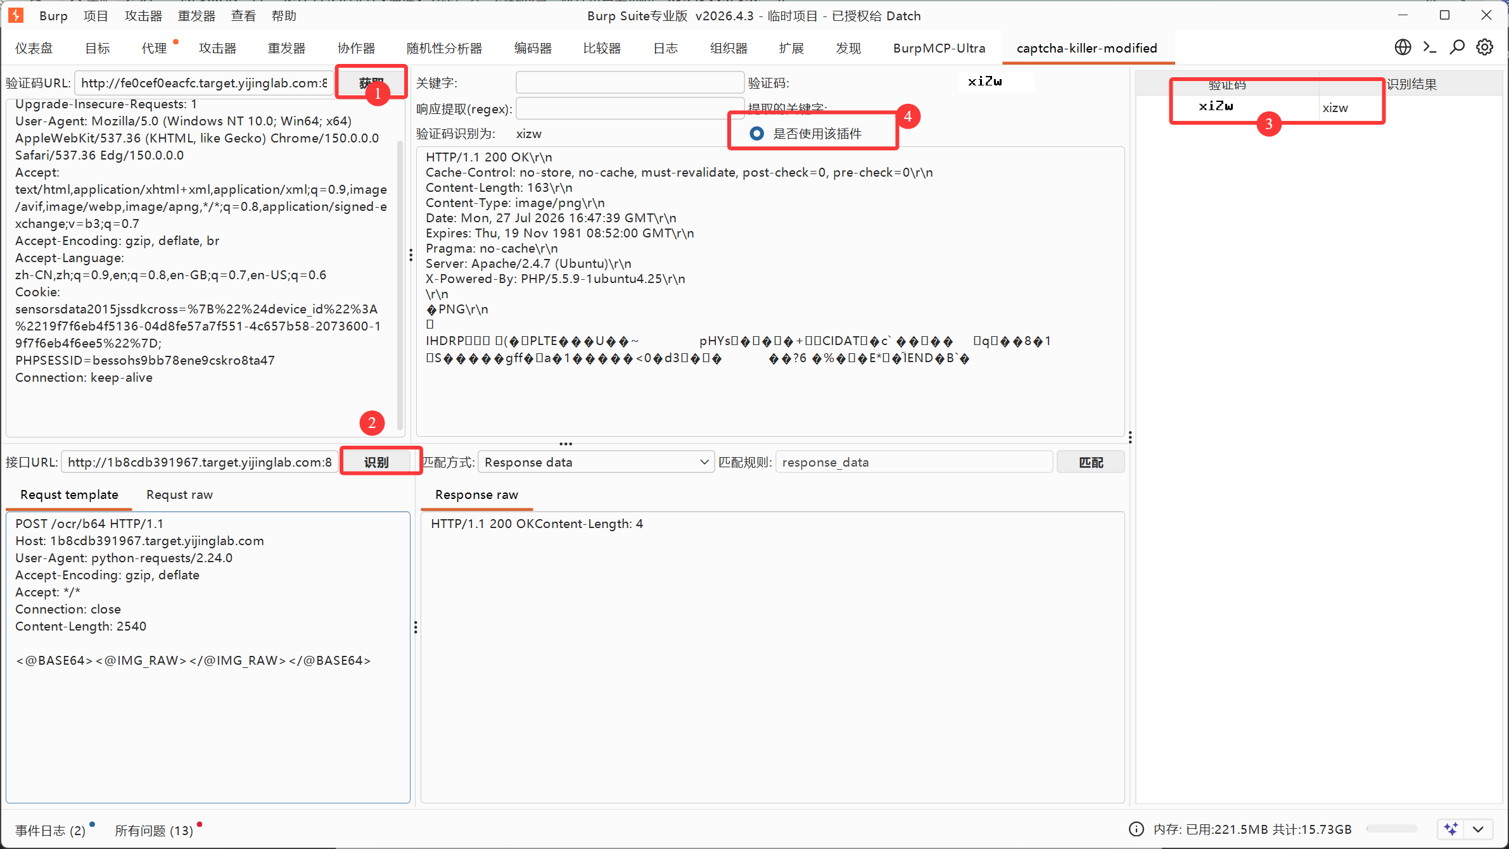Click the 'Server: Apache/2.4.7 (Ubuntu)' line
The height and width of the screenshot is (849, 1509).
tap(528, 263)
